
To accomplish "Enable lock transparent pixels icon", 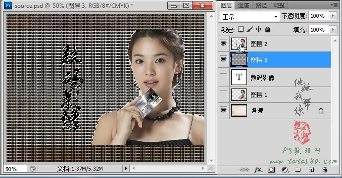I will [241, 29].
